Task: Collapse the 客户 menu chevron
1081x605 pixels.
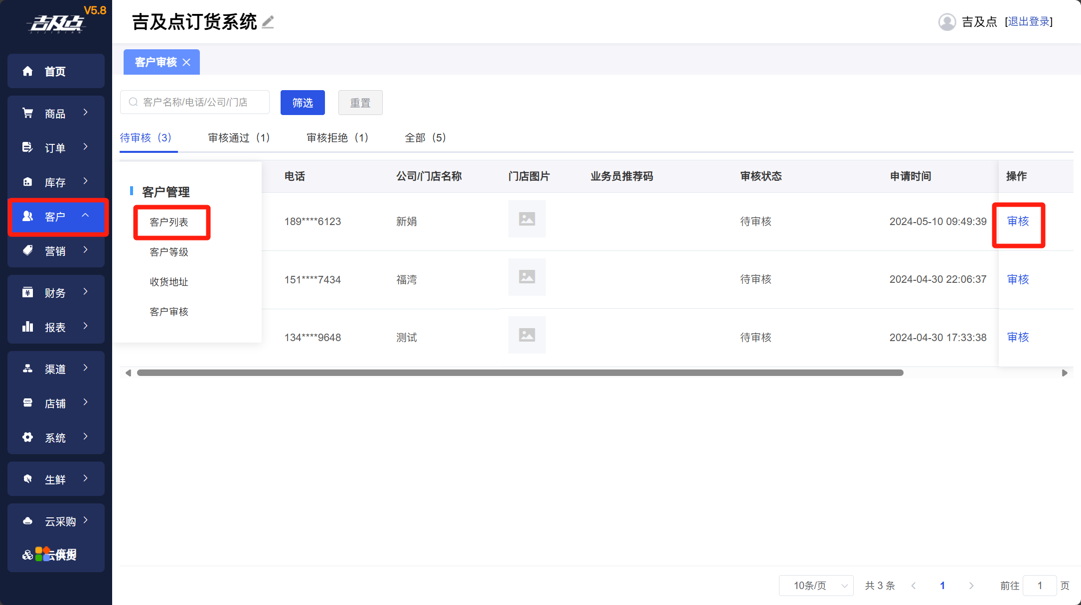Action: point(86,216)
